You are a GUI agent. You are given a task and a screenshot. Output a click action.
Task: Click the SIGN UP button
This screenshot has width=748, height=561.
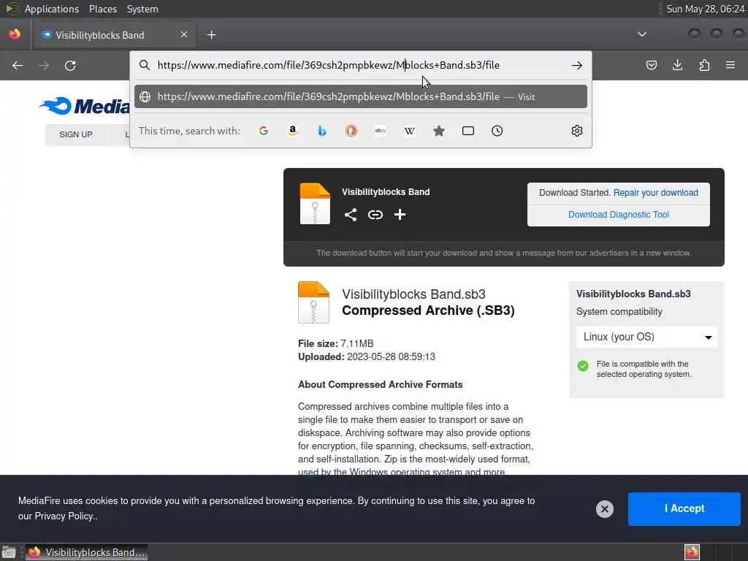[x=76, y=134]
